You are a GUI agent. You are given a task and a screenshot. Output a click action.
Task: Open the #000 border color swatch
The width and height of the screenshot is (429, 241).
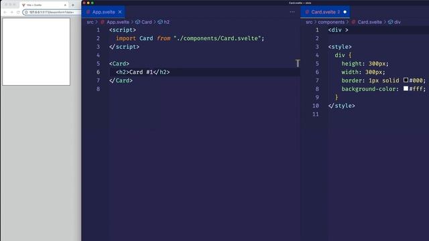(x=406, y=80)
